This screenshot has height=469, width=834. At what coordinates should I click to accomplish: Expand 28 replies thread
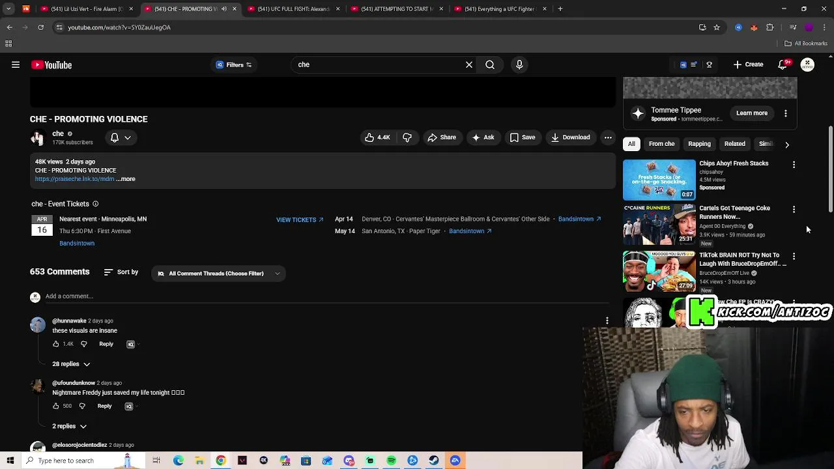pos(71,364)
